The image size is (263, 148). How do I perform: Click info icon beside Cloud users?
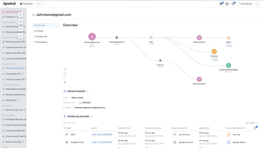22,74
